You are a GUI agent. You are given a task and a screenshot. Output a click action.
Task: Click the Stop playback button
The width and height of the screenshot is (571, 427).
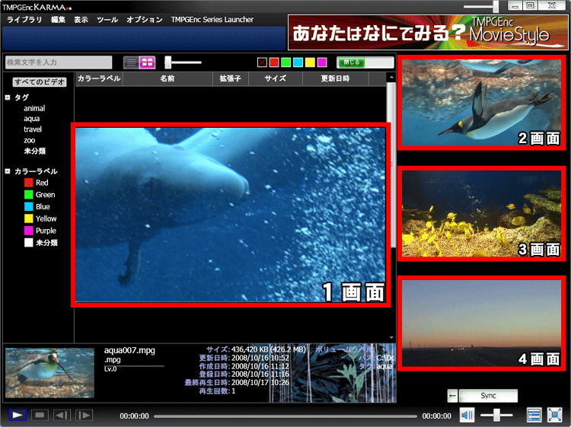point(40,415)
